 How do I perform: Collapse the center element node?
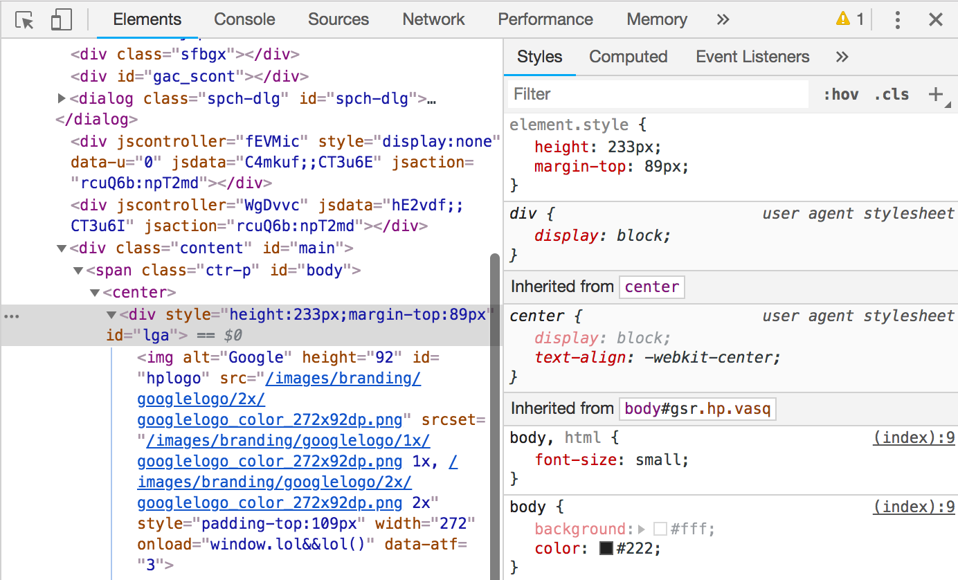click(95, 293)
